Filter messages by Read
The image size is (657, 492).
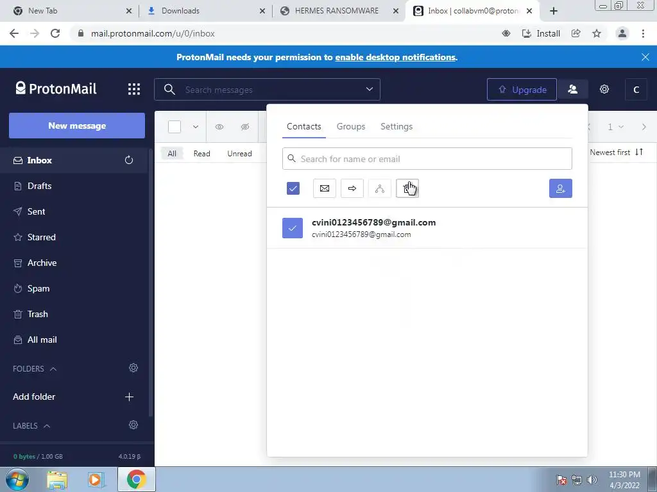pyautogui.click(x=201, y=154)
